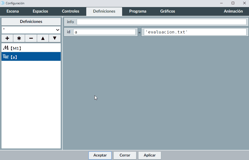The height and width of the screenshot is (160, 249).
Task: Click the Cerrar button
Action: coord(125,155)
